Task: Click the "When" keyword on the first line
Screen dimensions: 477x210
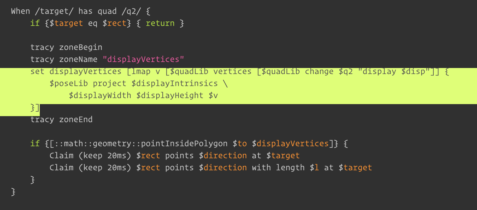Action: (20, 11)
